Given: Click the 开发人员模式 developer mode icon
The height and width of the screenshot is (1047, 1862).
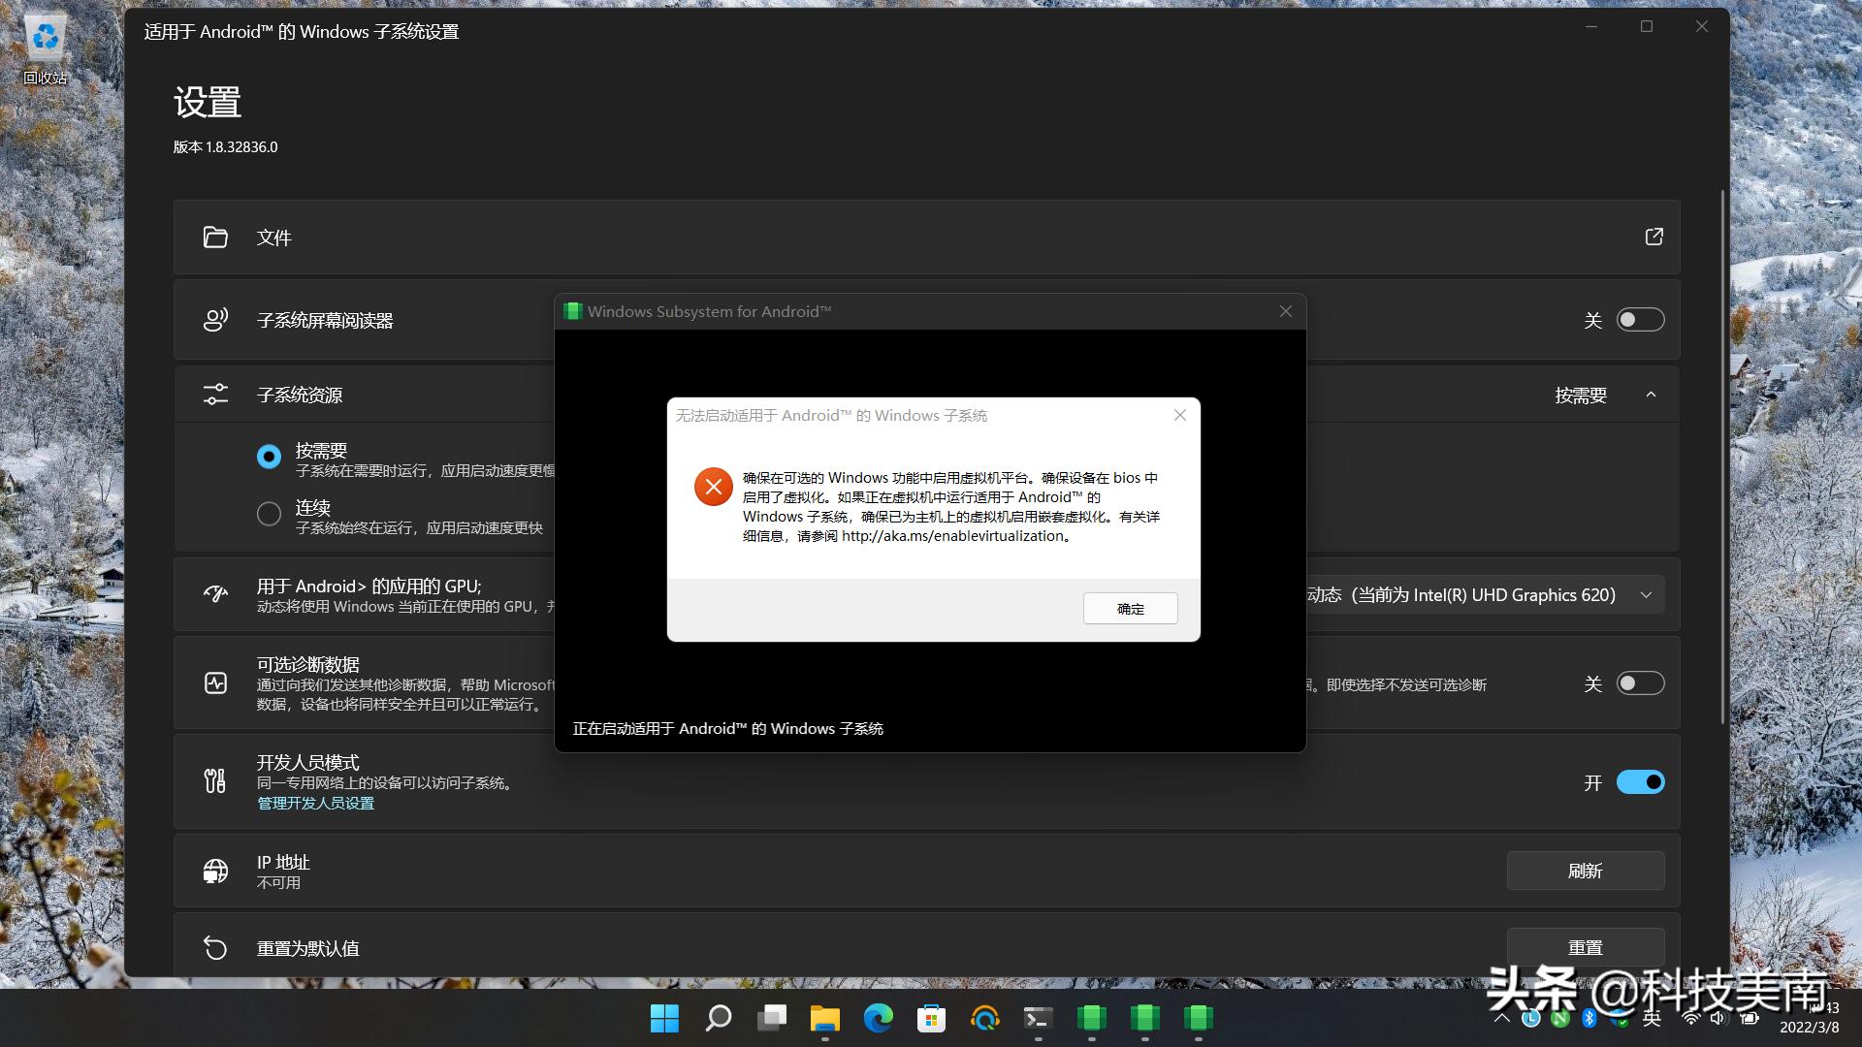Looking at the screenshot, I should pyautogui.click(x=215, y=780).
